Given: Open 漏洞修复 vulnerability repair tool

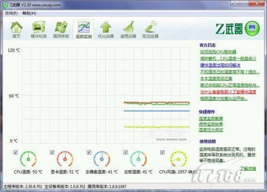Looking at the screenshot, I should tap(61, 30).
